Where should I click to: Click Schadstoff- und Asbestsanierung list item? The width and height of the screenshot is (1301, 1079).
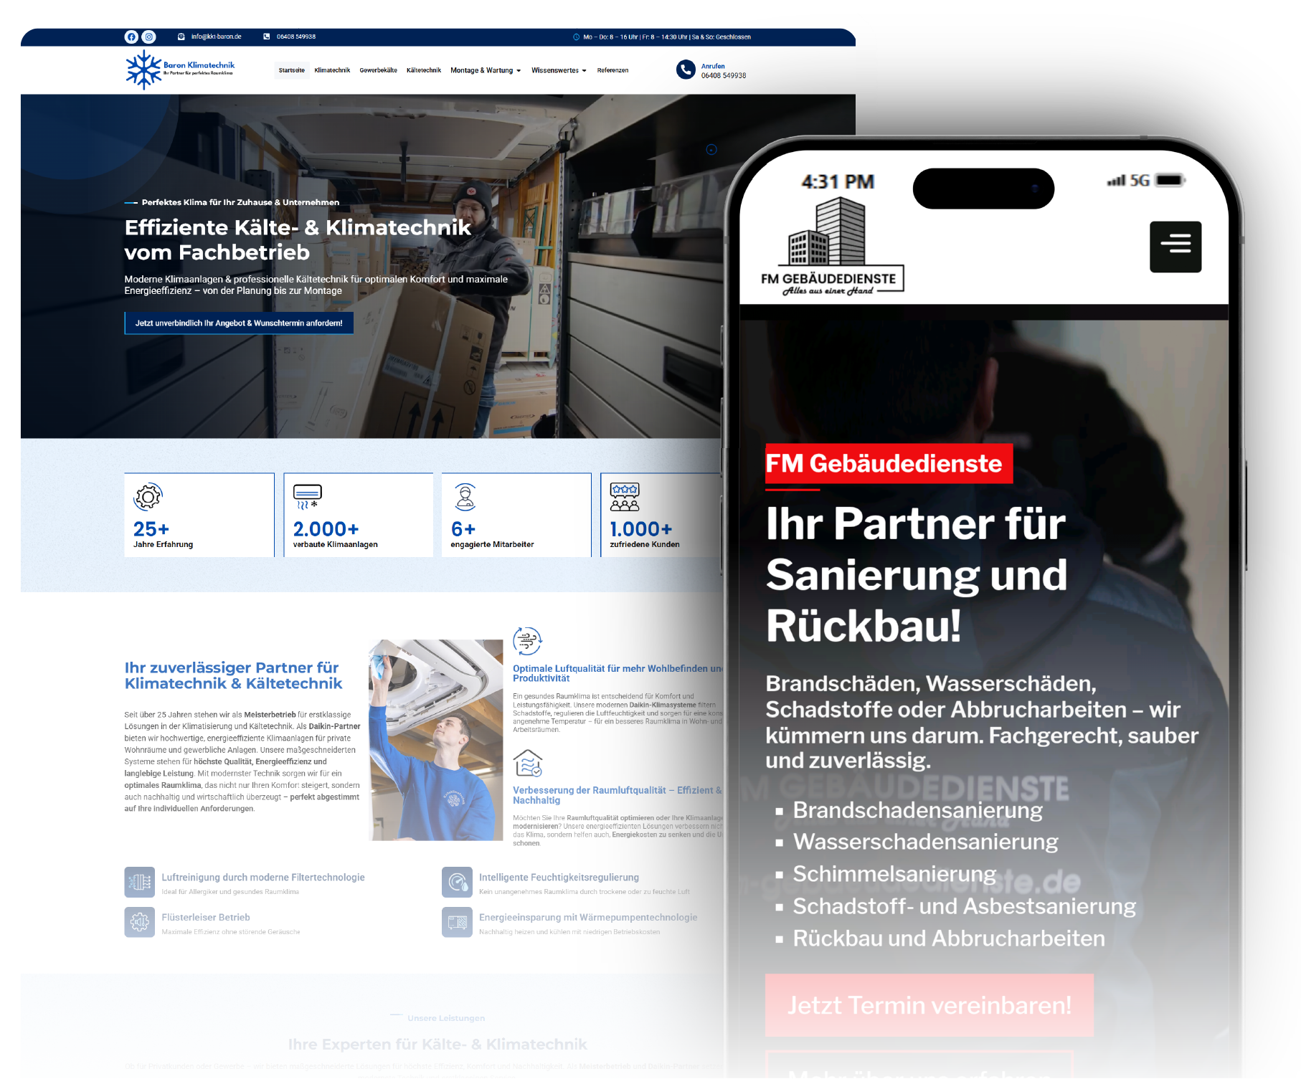(x=964, y=906)
